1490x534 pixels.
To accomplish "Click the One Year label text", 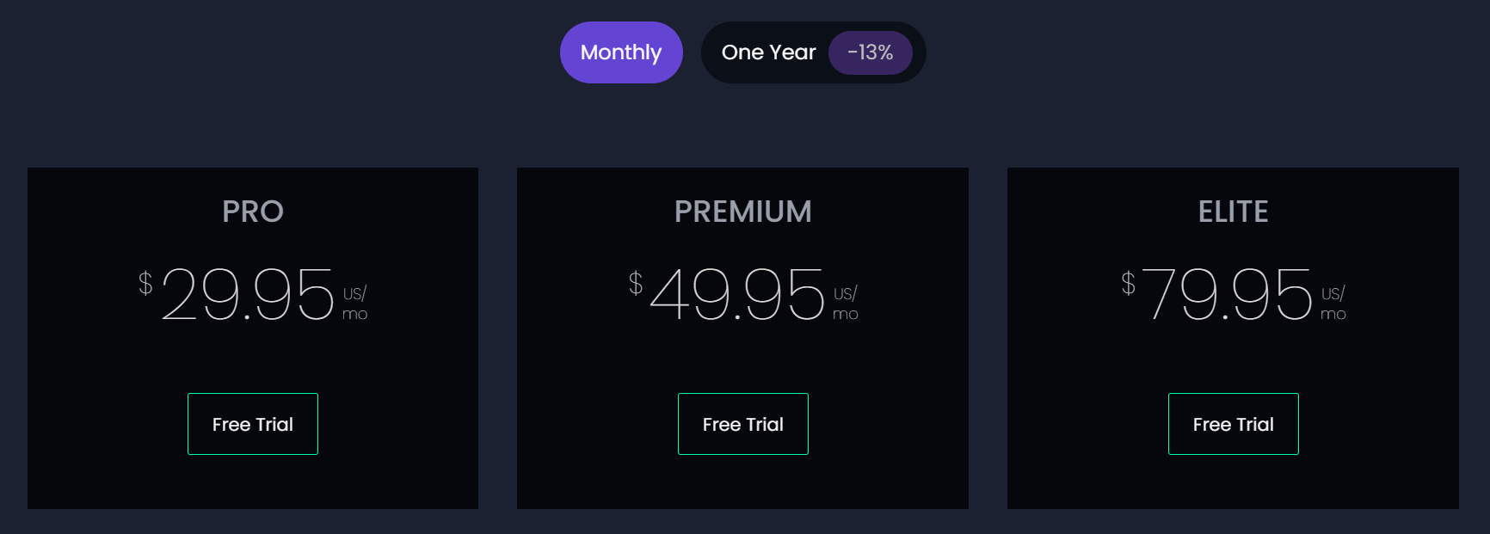I will click(x=768, y=52).
